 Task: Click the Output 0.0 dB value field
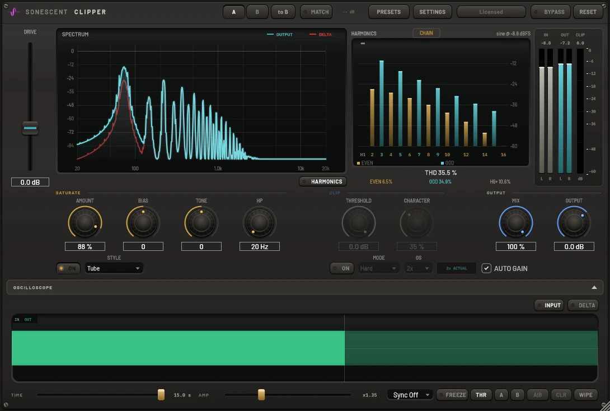click(x=574, y=246)
